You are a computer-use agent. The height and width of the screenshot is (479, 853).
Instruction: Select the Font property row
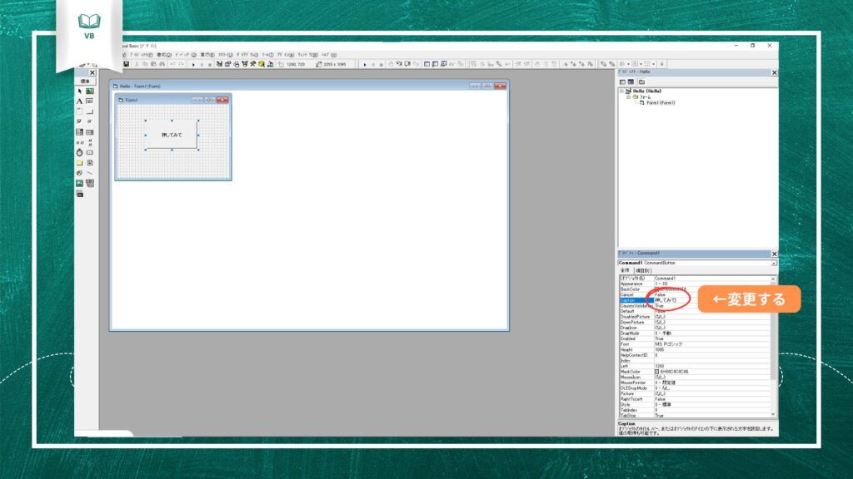694,343
